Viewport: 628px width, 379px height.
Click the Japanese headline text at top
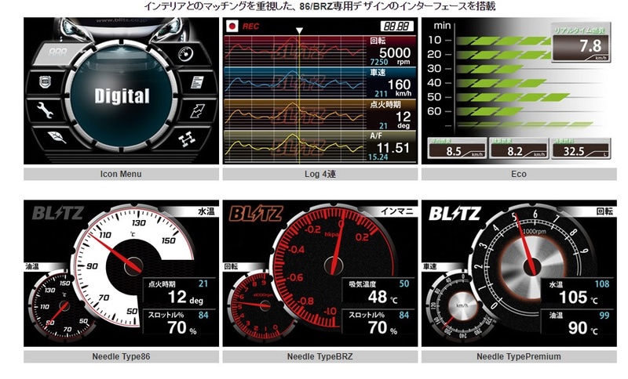pos(319,6)
